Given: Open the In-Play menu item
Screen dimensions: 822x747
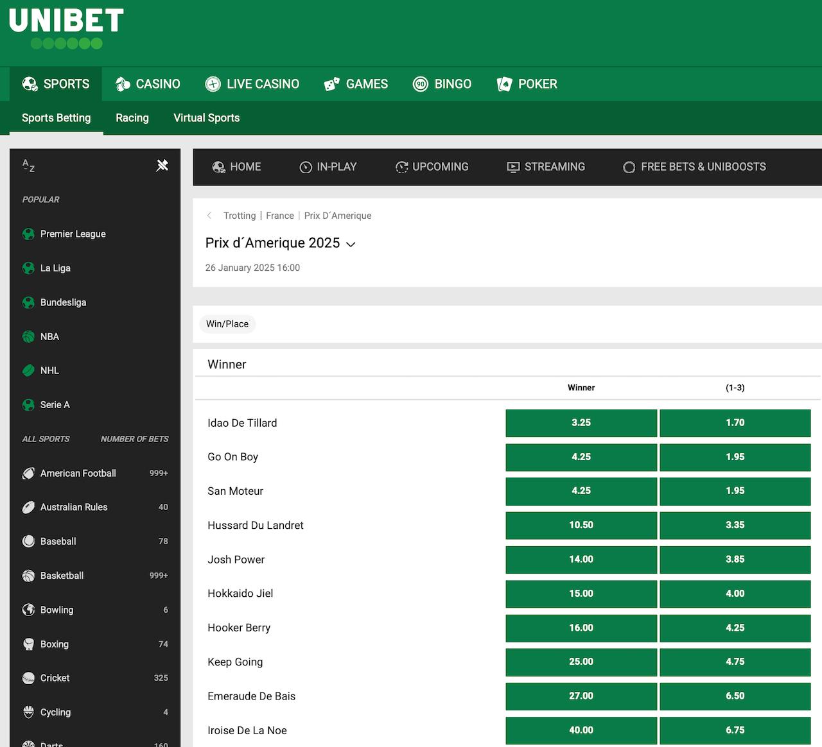Looking at the screenshot, I should tap(328, 167).
